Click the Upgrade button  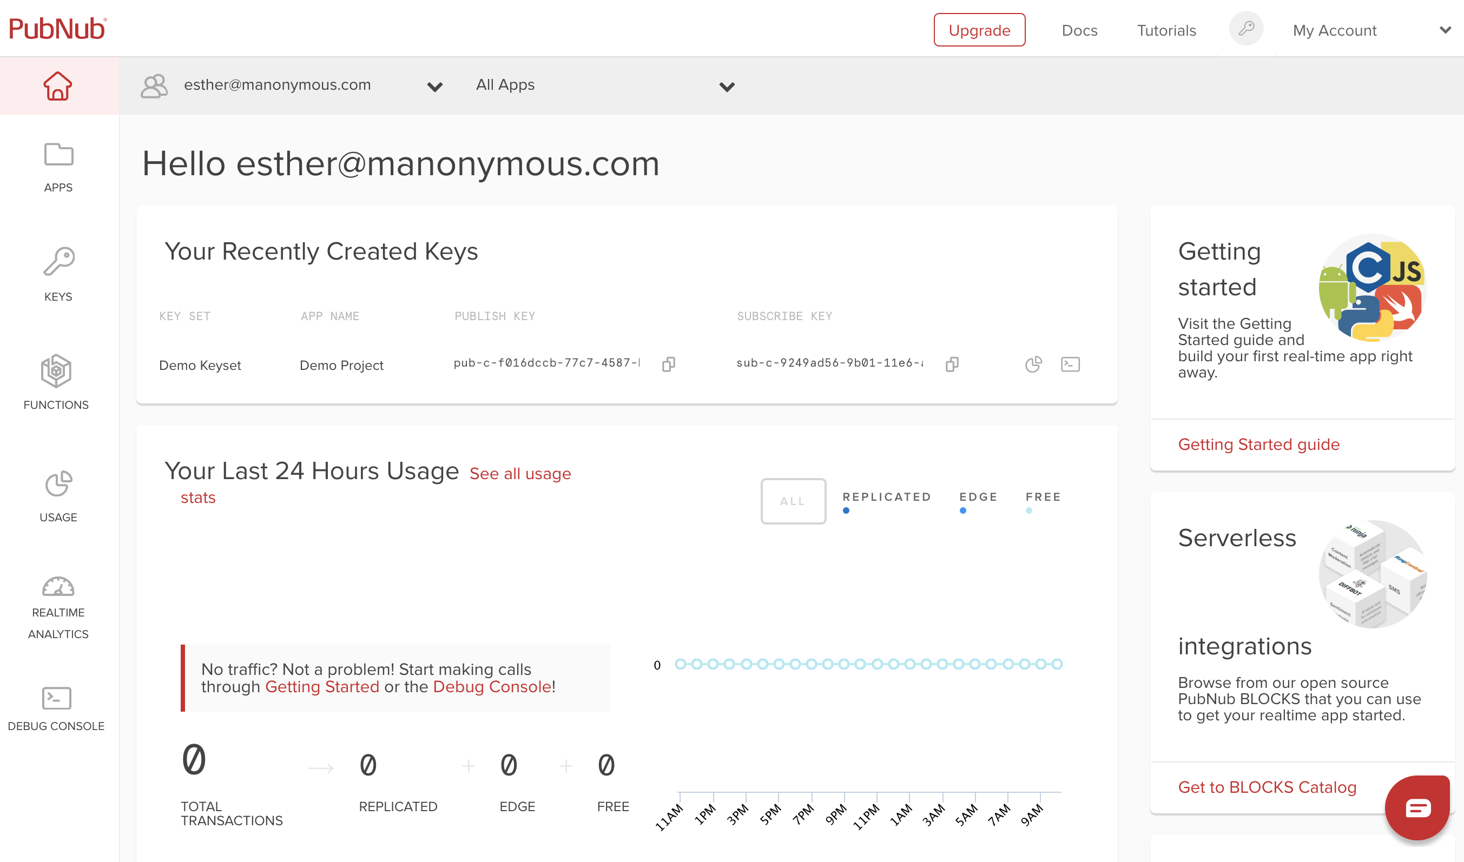pos(979,30)
